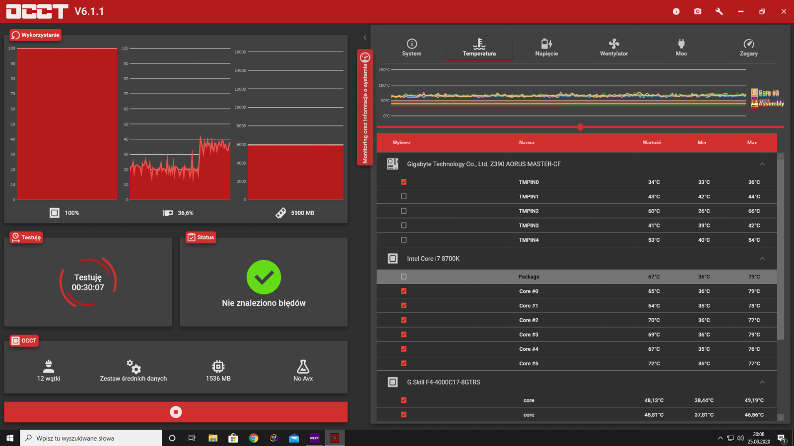Open the System monitoring tab

(412, 48)
